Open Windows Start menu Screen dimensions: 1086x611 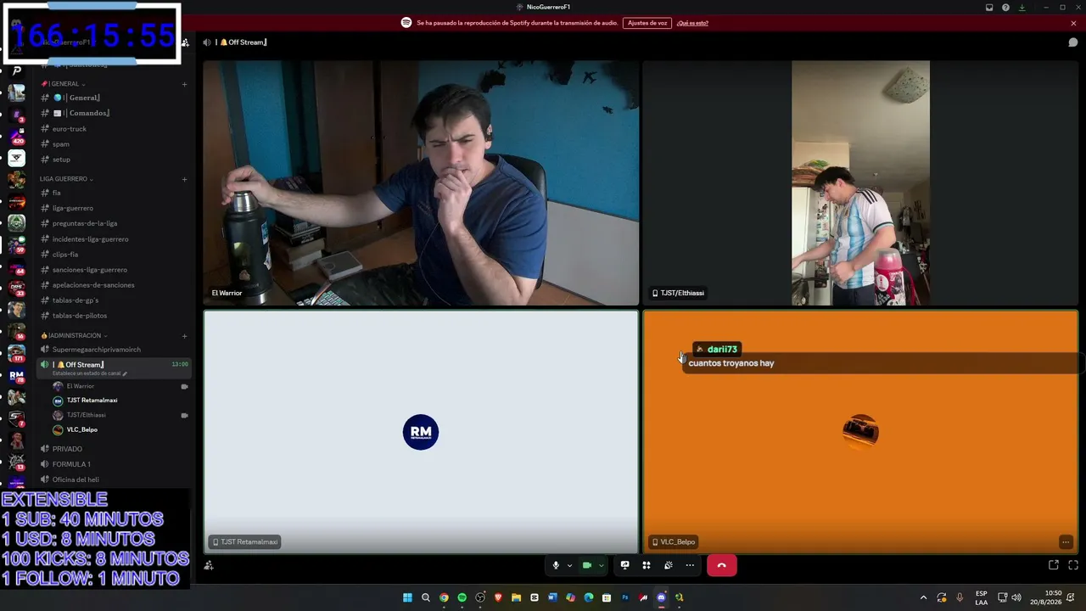407,597
